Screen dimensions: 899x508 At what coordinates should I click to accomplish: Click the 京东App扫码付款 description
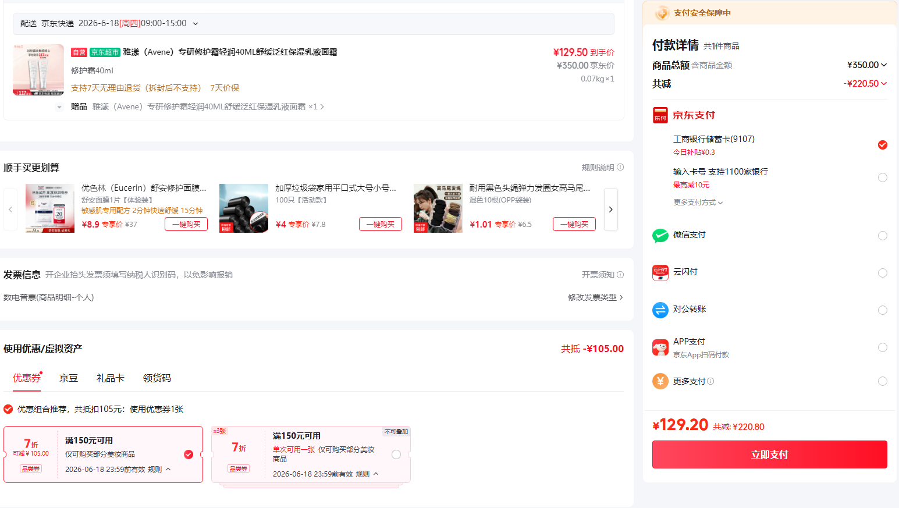[x=701, y=355]
